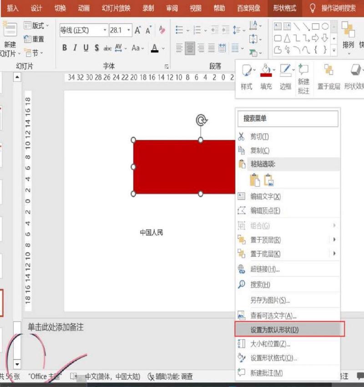364x387 pixels.
Task: Click the bullet list icon
Action: click(x=179, y=30)
